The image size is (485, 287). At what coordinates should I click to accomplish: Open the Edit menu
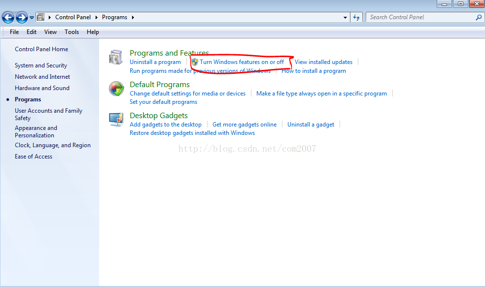coord(31,32)
